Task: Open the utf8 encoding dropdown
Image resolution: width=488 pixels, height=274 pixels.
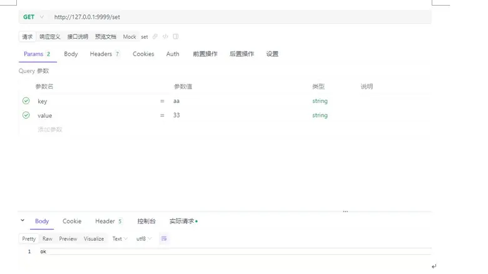Action: tap(144, 238)
